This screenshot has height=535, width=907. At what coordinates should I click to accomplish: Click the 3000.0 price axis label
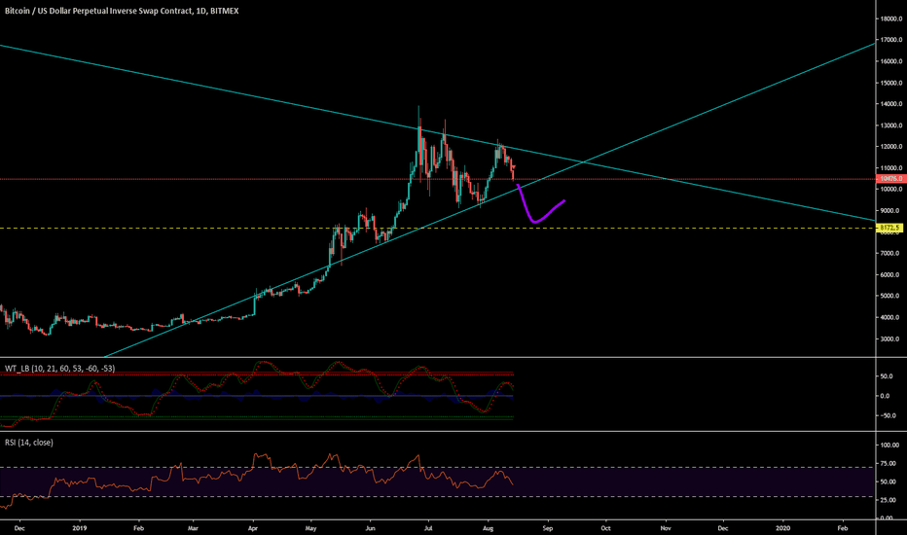(890, 339)
